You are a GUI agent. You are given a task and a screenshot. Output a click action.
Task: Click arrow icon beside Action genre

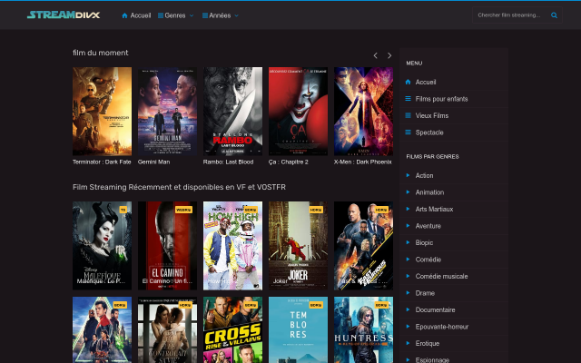coord(408,175)
